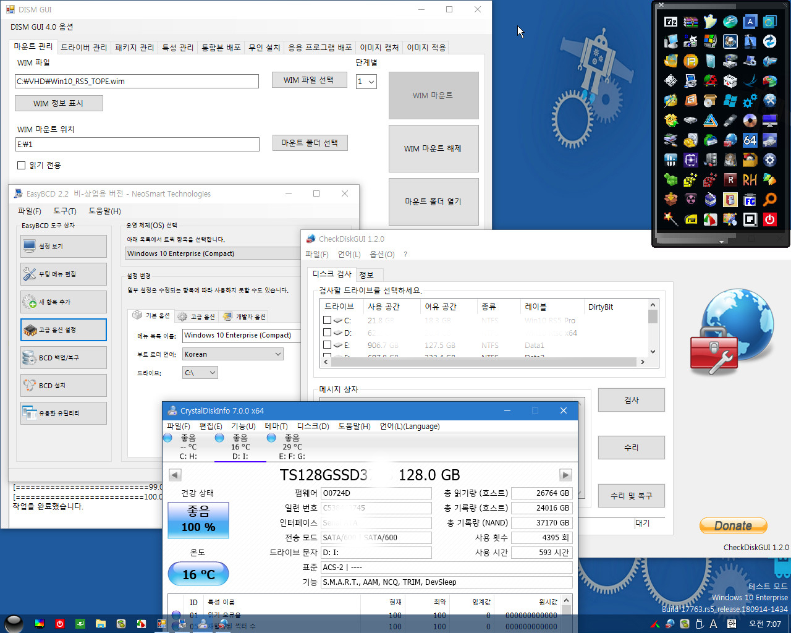Launch the dark red 'R' icon
The height and width of the screenshot is (633, 791).
pos(730,179)
